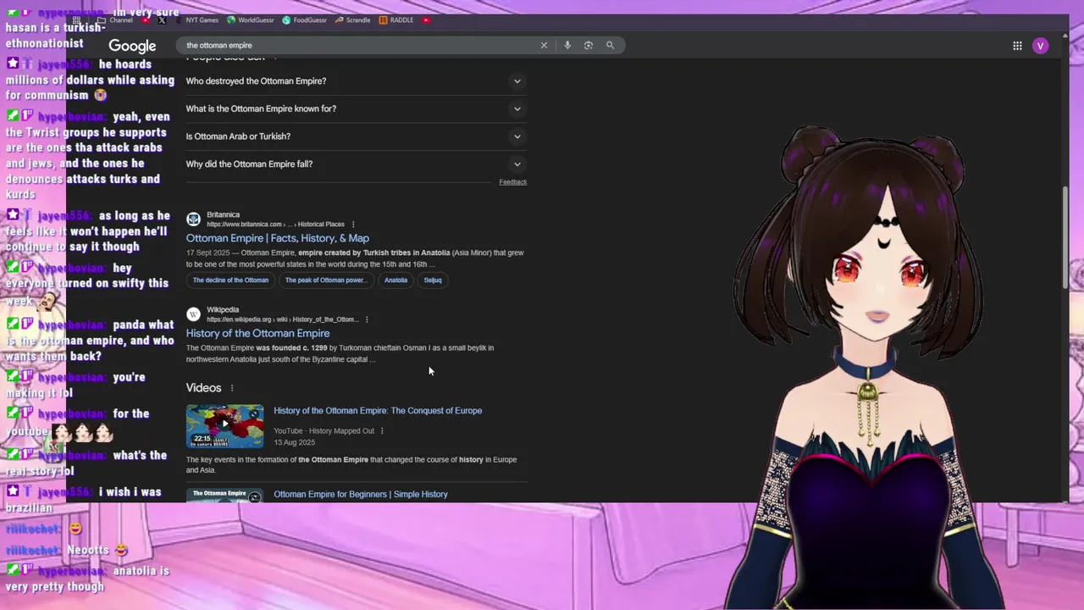Click the magnifying glass search icon
Viewport: 1084px width, 610px height.
(x=610, y=46)
